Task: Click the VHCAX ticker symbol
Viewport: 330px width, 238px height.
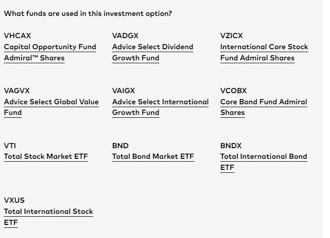Action: tap(17, 36)
